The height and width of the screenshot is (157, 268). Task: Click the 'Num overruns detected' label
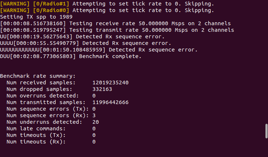coord(43,96)
